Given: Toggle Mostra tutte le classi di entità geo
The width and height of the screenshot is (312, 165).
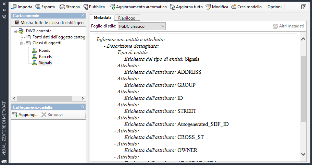Looking at the screenshot, I should click(x=17, y=23).
